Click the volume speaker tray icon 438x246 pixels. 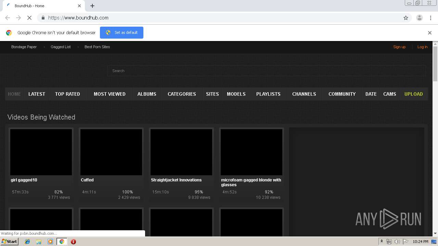pos(397,242)
